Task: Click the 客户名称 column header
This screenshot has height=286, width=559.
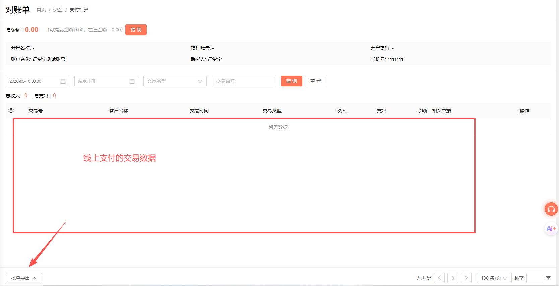Action: coord(119,111)
